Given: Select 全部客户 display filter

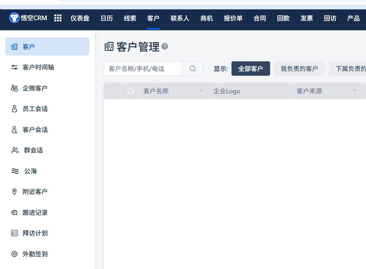Looking at the screenshot, I should click(x=251, y=69).
